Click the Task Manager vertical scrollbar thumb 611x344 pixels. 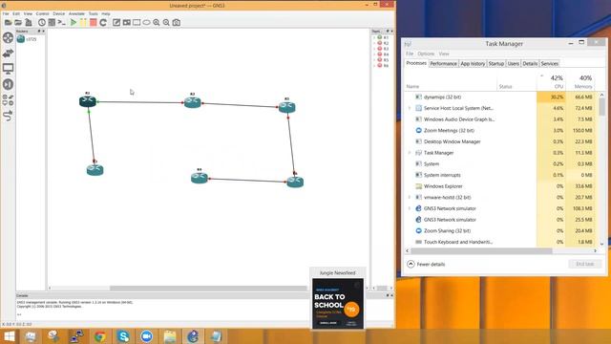coord(602,106)
